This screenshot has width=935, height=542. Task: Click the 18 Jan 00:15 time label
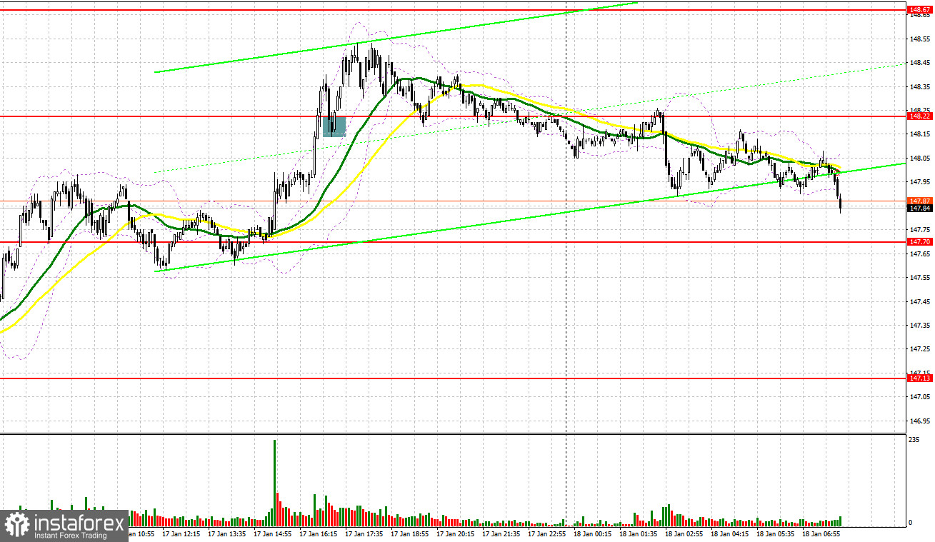pyautogui.click(x=593, y=533)
